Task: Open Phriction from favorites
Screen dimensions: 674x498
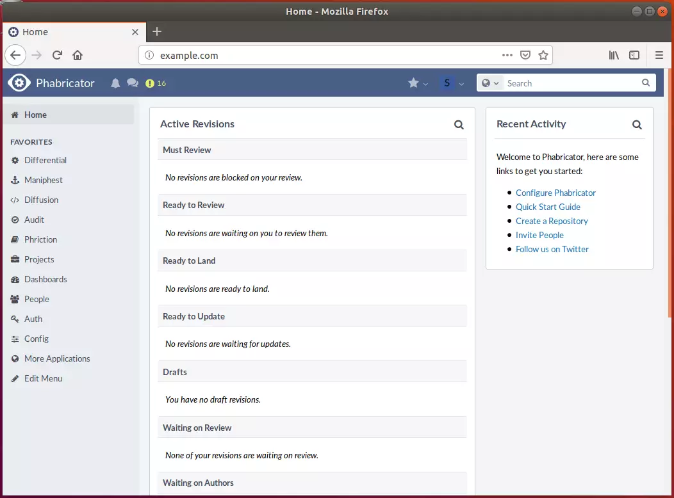Action: coord(34,239)
